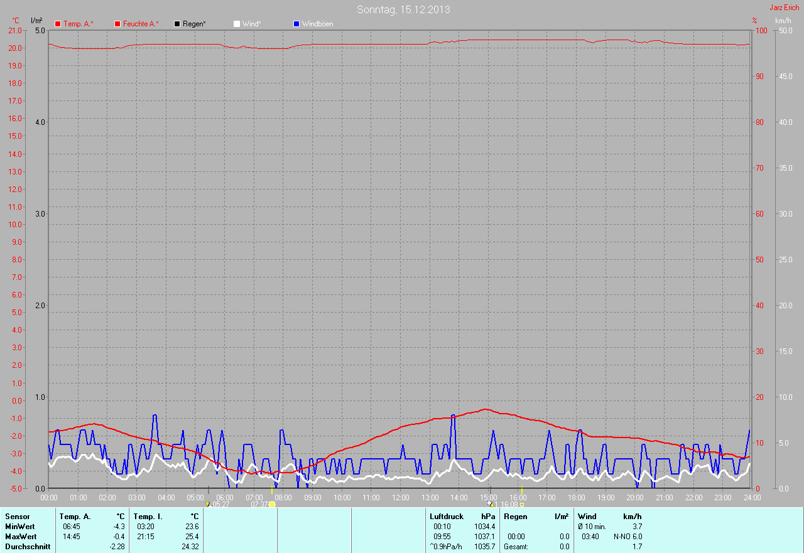Click the black Regen* legend swatch
Image resolution: width=804 pixels, height=553 pixels.
(177, 24)
